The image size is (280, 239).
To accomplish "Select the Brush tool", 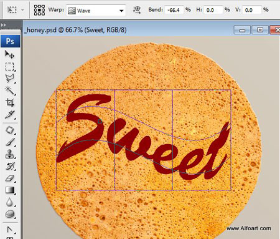I will pos(10,142).
